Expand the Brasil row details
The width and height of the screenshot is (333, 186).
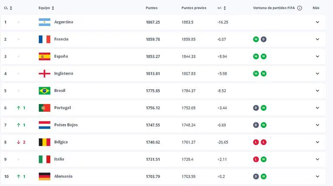(x=317, y=91)
